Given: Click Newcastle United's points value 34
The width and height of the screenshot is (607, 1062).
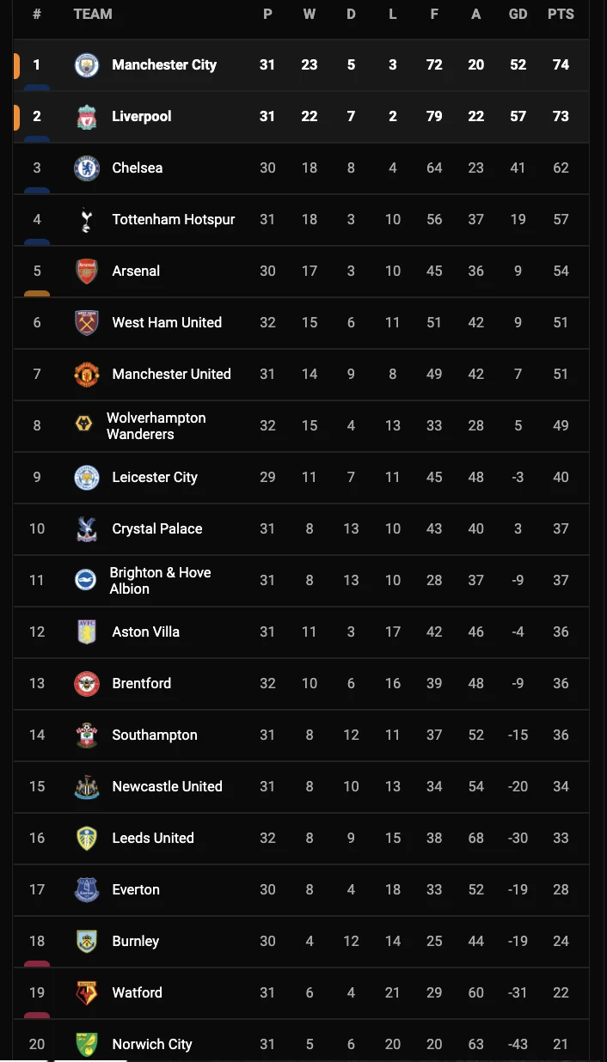Looking at the screenshot, I should (x=561, y=786).
